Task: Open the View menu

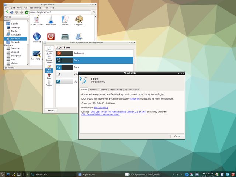Action: tap(20, 8)
